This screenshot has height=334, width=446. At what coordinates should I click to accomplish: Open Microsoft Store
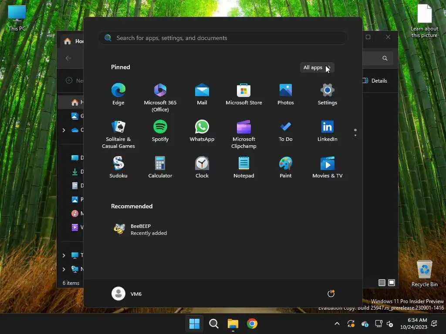tap(244, 94)
